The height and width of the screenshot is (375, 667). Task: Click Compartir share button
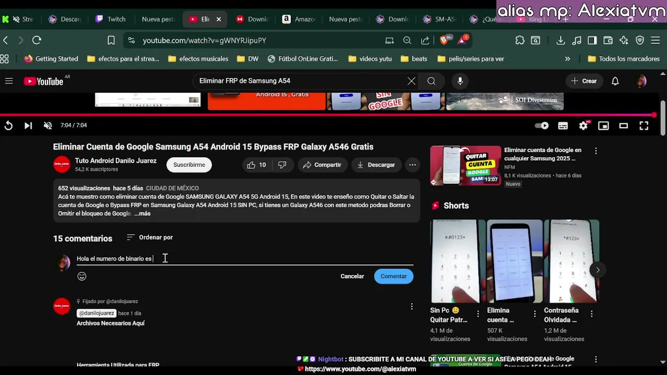(x=322, y=165)
